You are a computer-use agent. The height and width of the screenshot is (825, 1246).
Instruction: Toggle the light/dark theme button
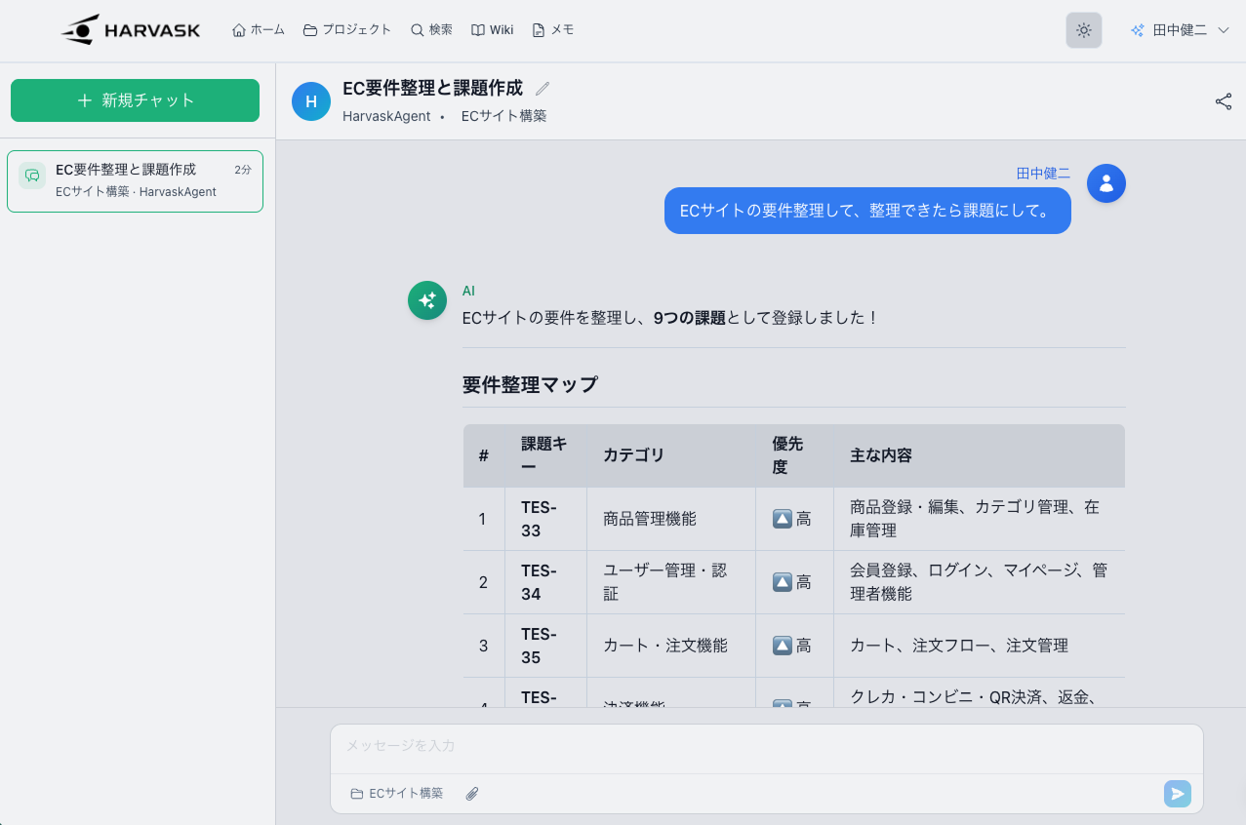1083,30
